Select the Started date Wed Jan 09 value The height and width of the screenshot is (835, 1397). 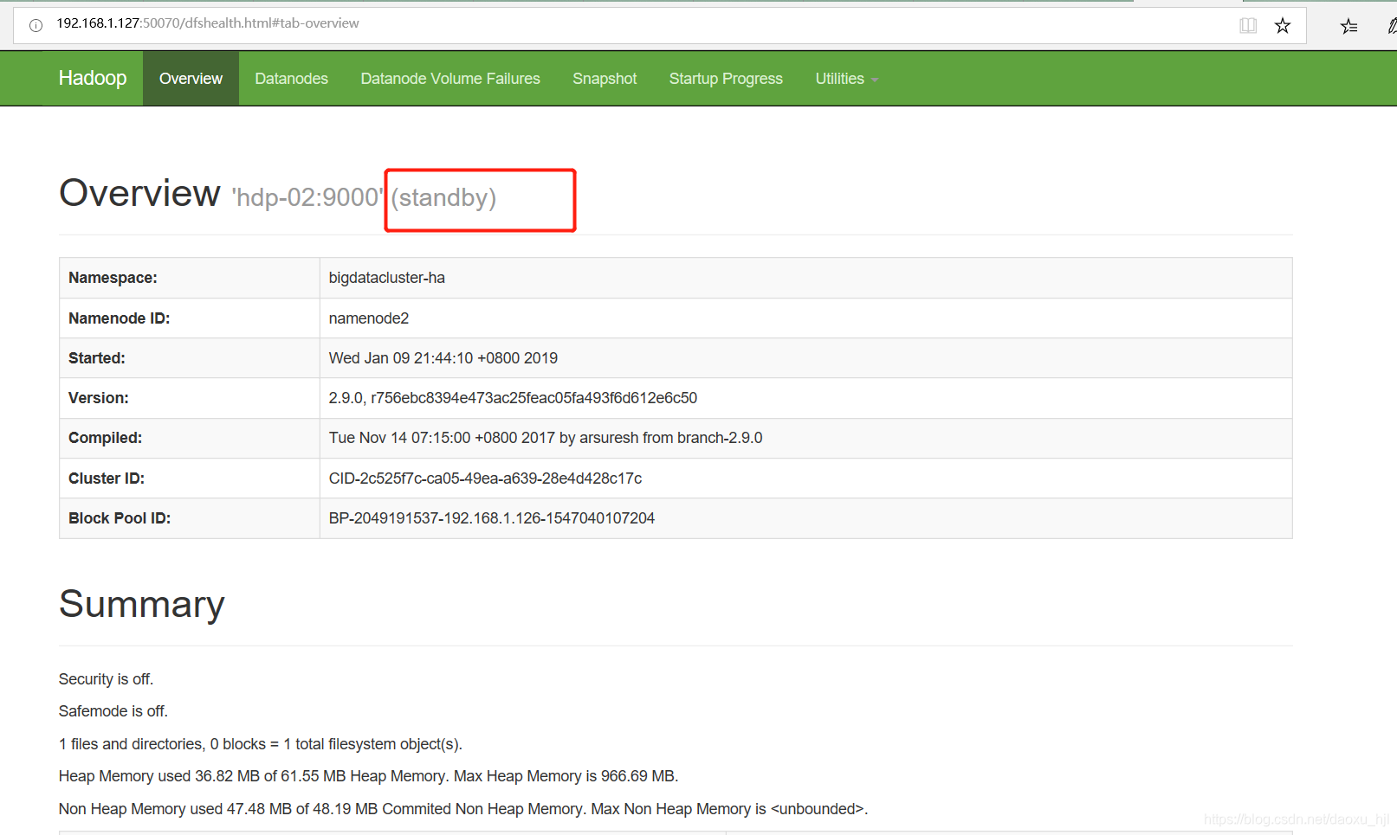point(443,358)
